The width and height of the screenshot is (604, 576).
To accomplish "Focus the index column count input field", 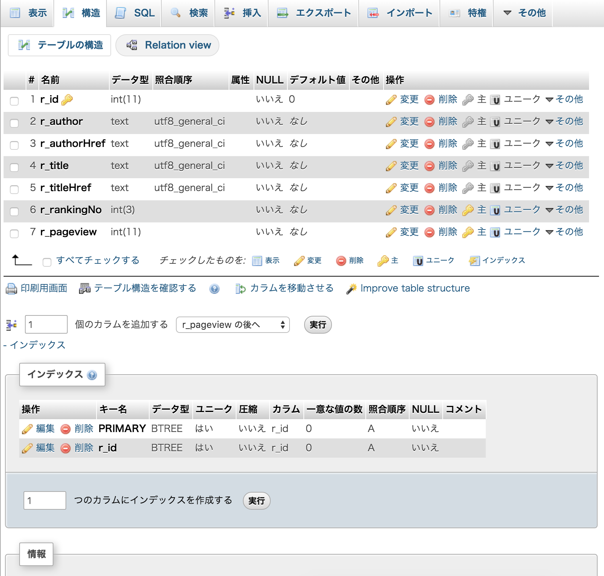I will click(45, 500).
